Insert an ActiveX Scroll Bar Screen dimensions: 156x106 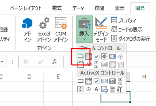pyautogui.click(x=120, y=81)
